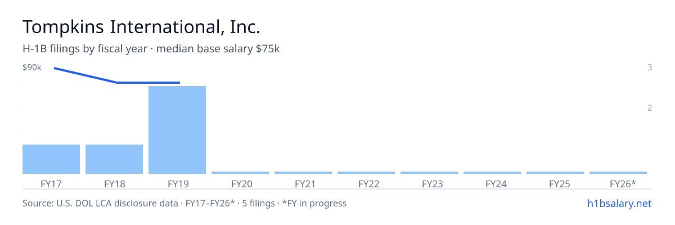Screen dimensions: 675x225
Task: Click the FY19 axis label
Action: tap(177, 183)
